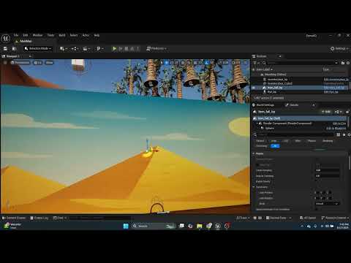Open the Show flags button in viewport

click(49, 63)
